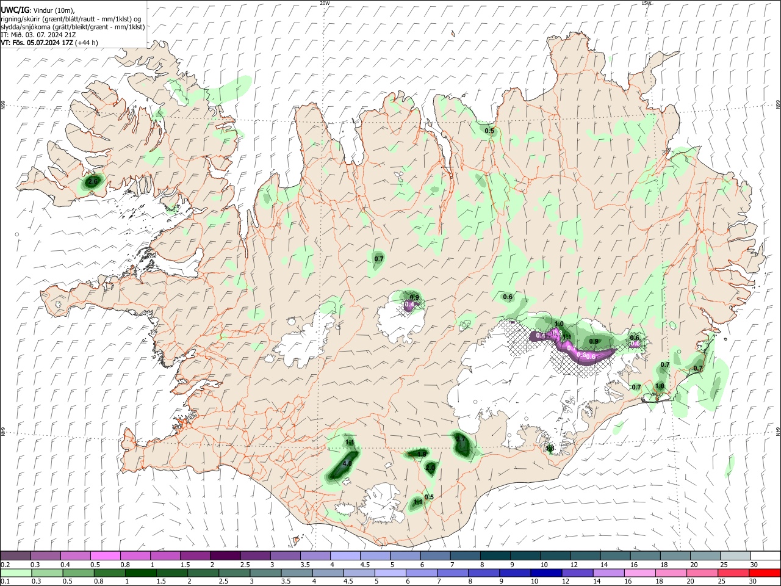Click the 'UWC/IG: Vindur (10m)' title line
Viewport: 781px width, 586px height.
click(38, 10)
